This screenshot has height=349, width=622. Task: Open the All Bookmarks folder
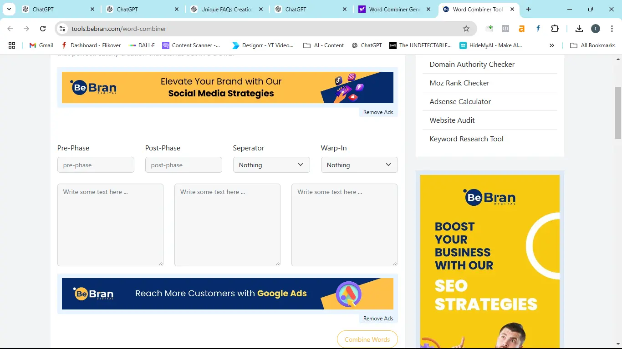click(x=593, y=45)
